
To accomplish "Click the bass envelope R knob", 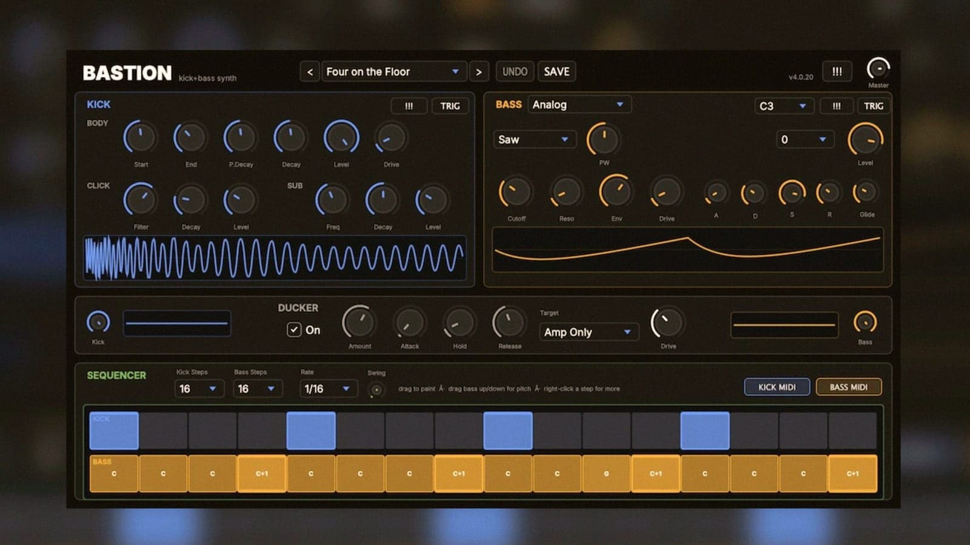I will click(829, 193).
